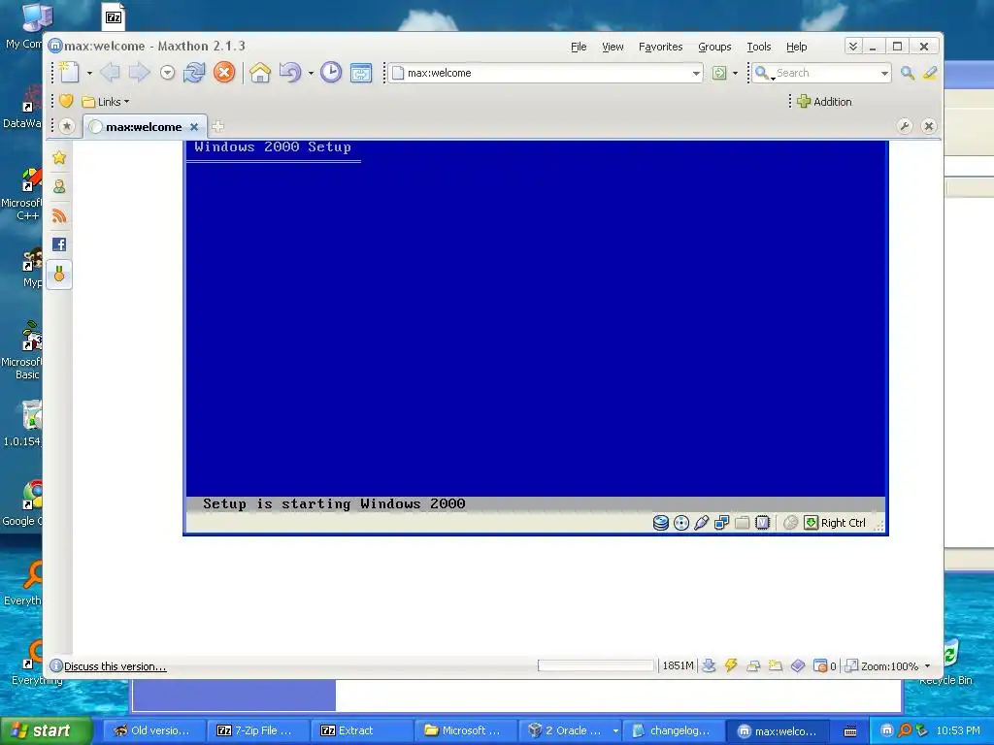Refresh the page with the Refresh icon

[194, 73]
